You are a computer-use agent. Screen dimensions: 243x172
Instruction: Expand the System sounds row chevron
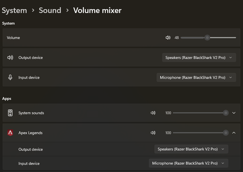click(234, 113)
